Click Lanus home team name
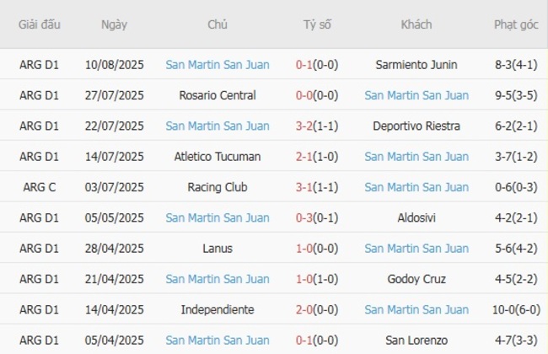Screen dimensions: 548x354 point(218,248)
